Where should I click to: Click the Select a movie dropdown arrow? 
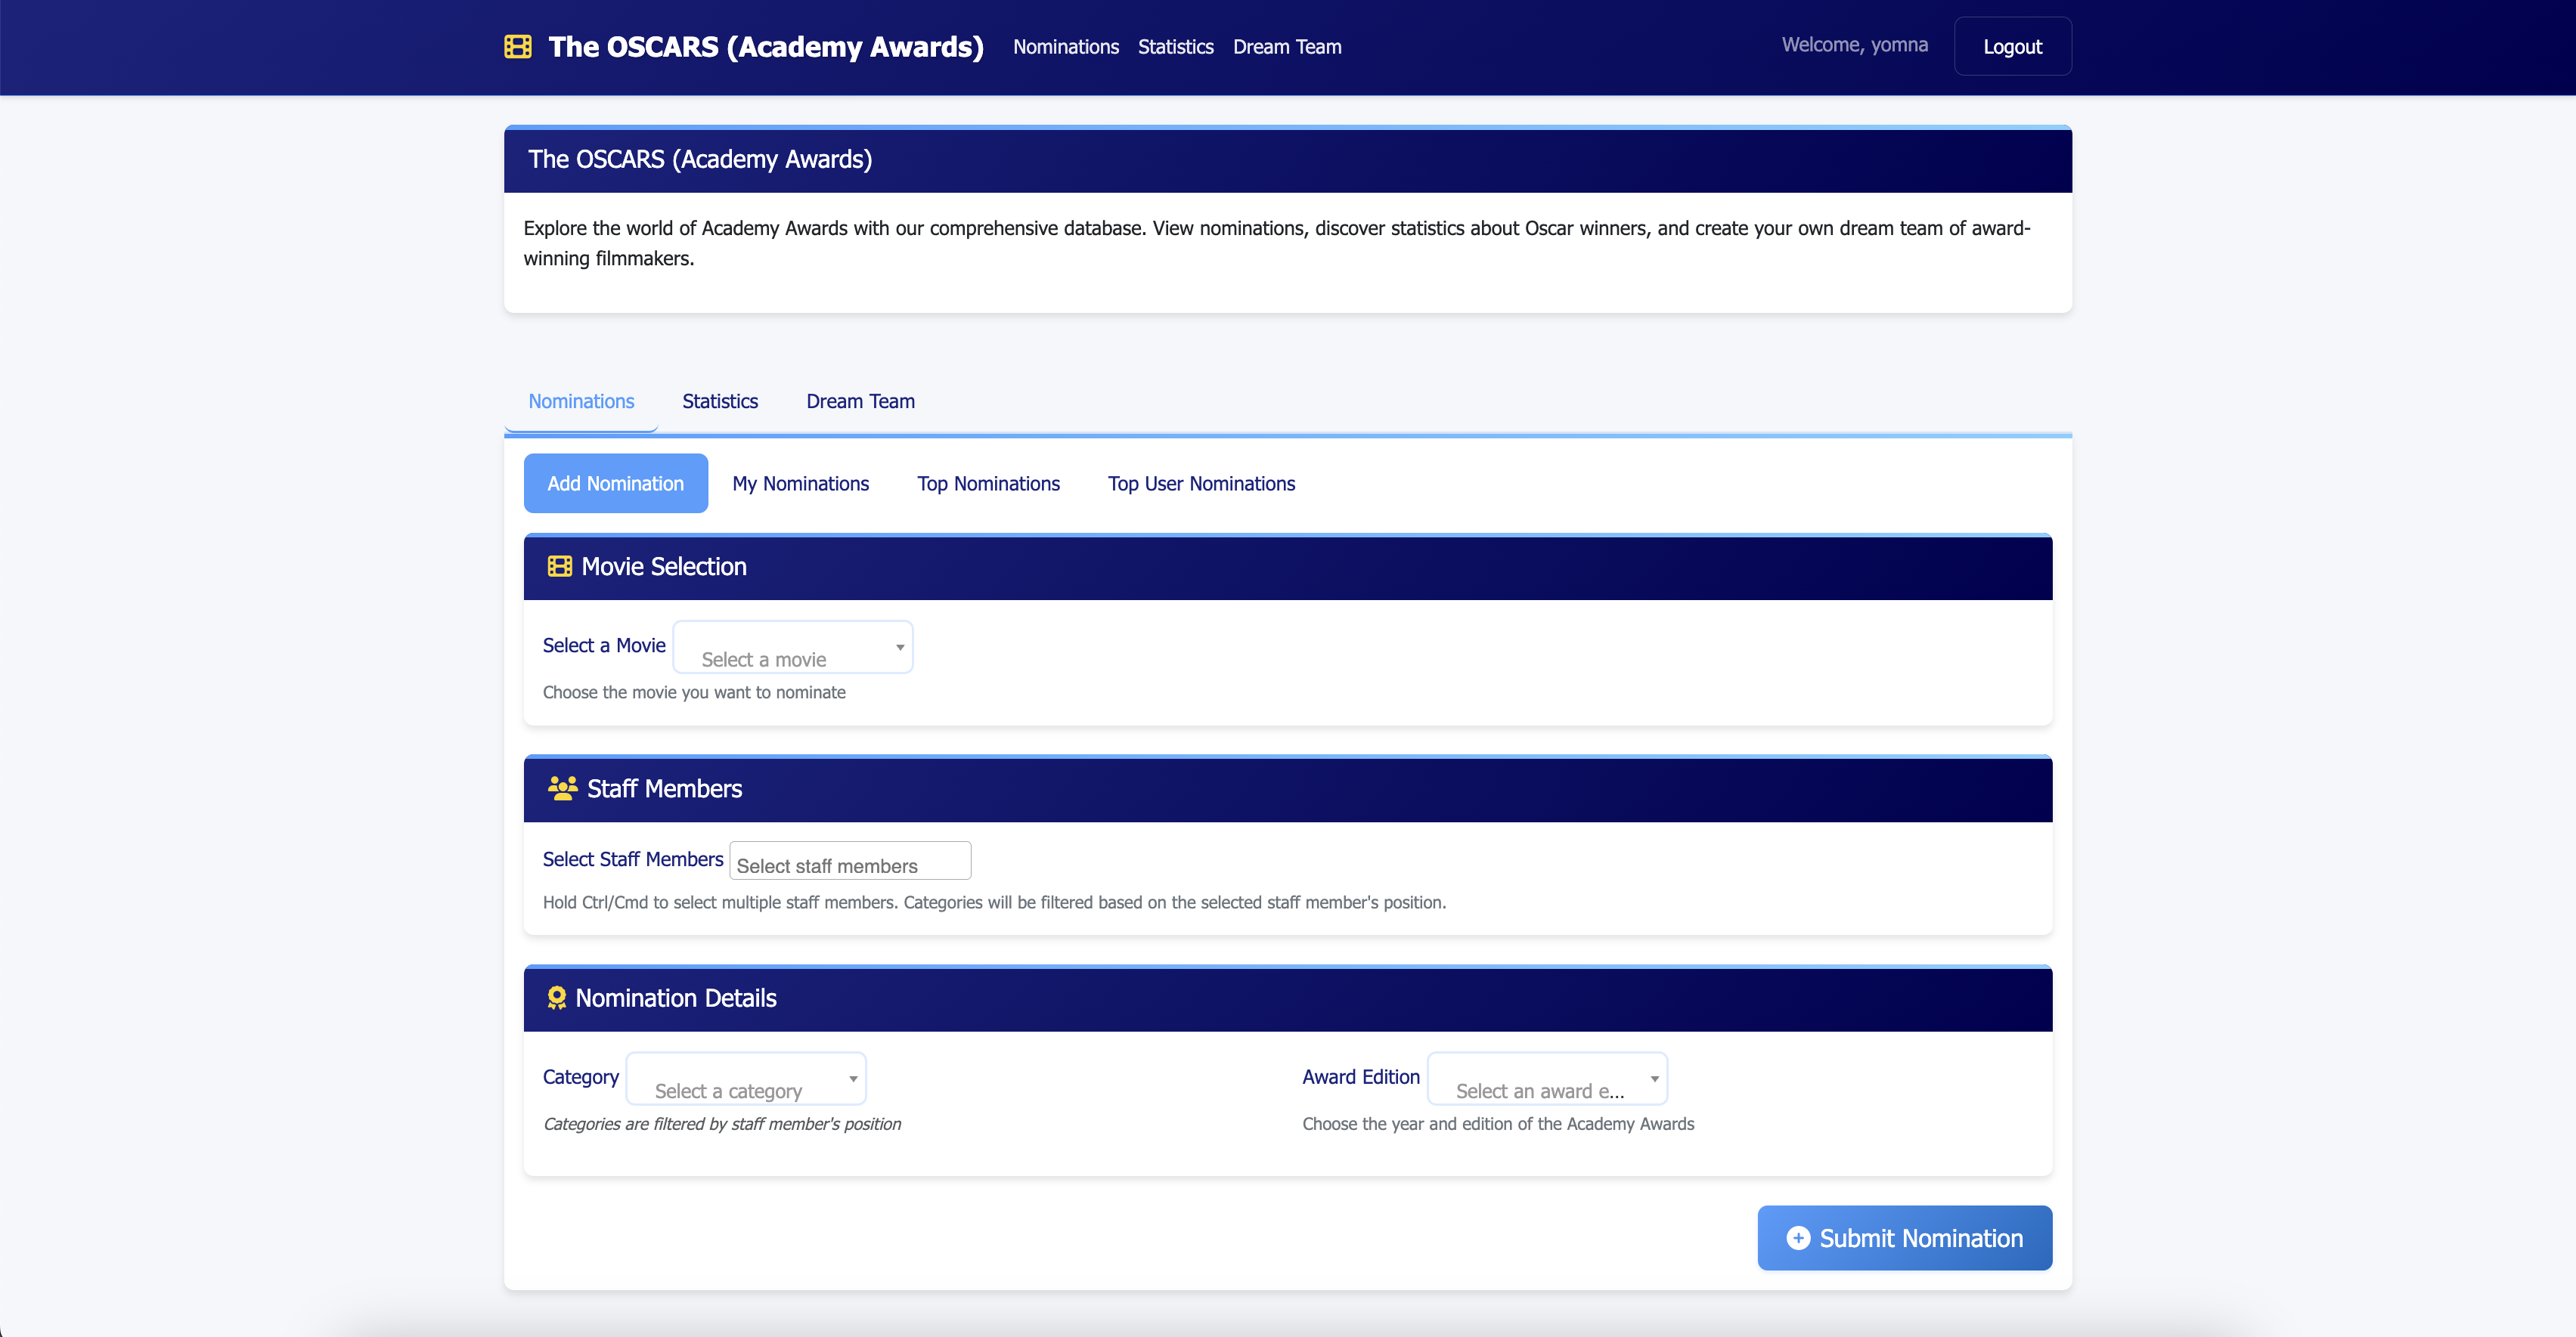tap(900, 648)
